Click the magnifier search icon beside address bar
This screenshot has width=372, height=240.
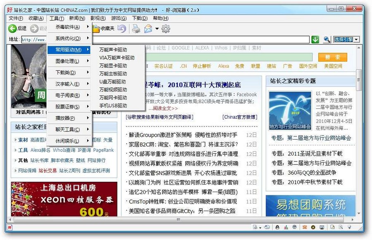click(327, 39)
